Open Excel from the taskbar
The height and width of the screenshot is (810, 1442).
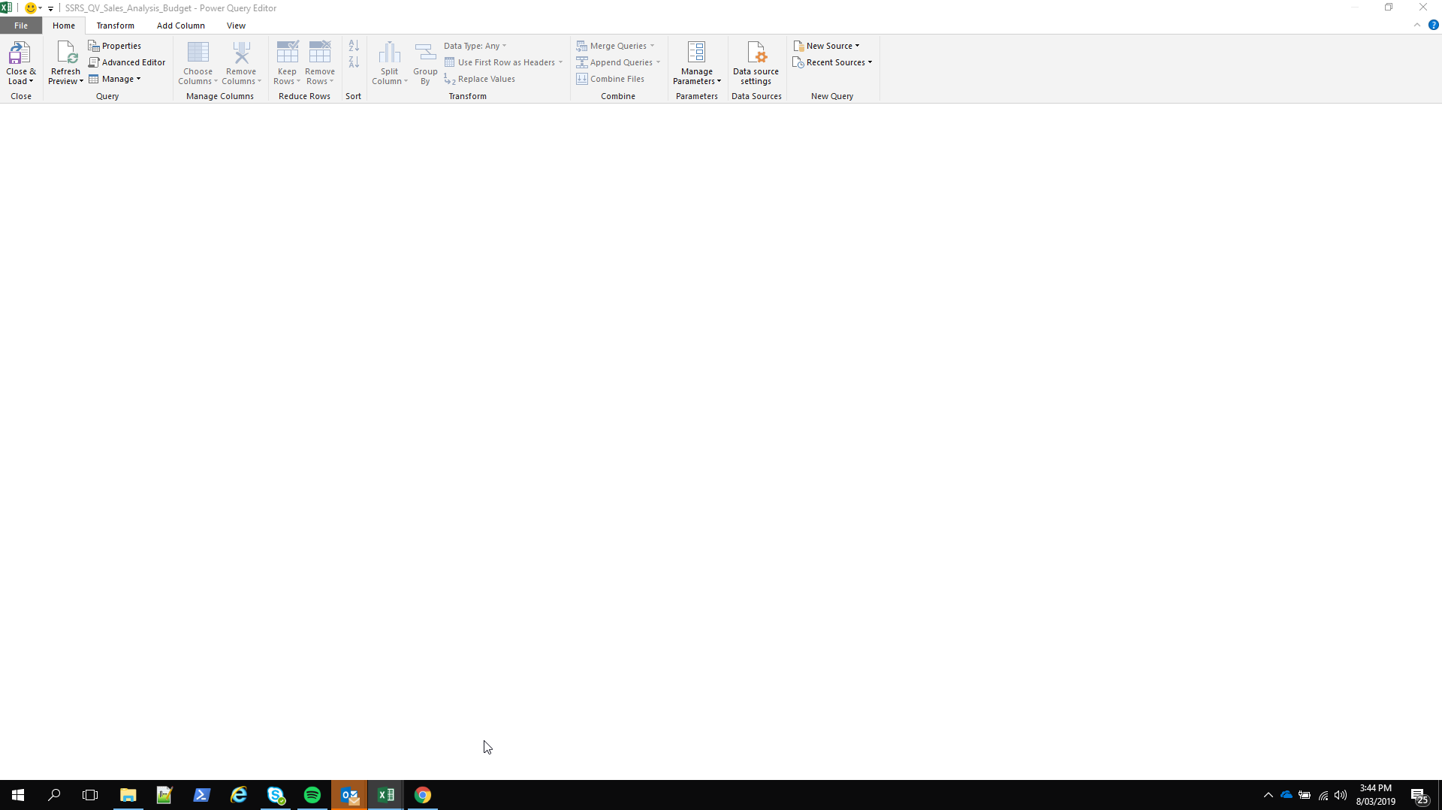click(386, 795)
